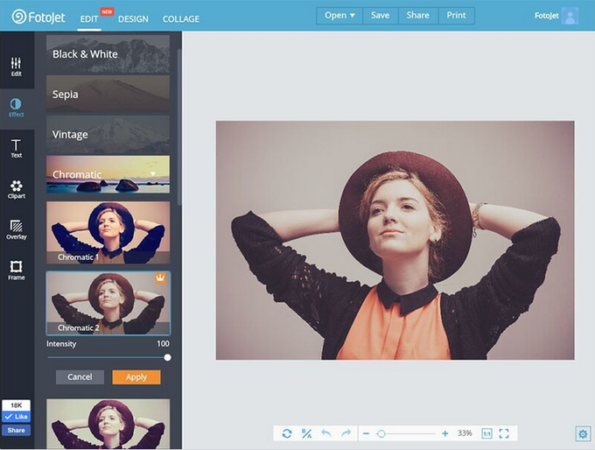Screen dimensions: 595x450
Task: Open the Edit adjustments sidebar tool
Action: click(x=17, y=67)
